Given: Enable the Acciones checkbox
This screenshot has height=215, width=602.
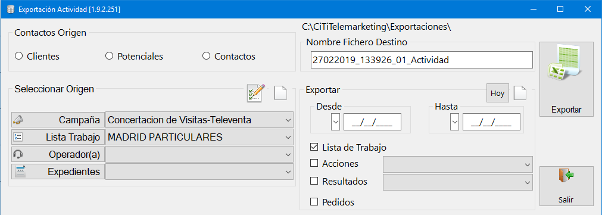Looking at the screenshot, I should coord(314,163).
